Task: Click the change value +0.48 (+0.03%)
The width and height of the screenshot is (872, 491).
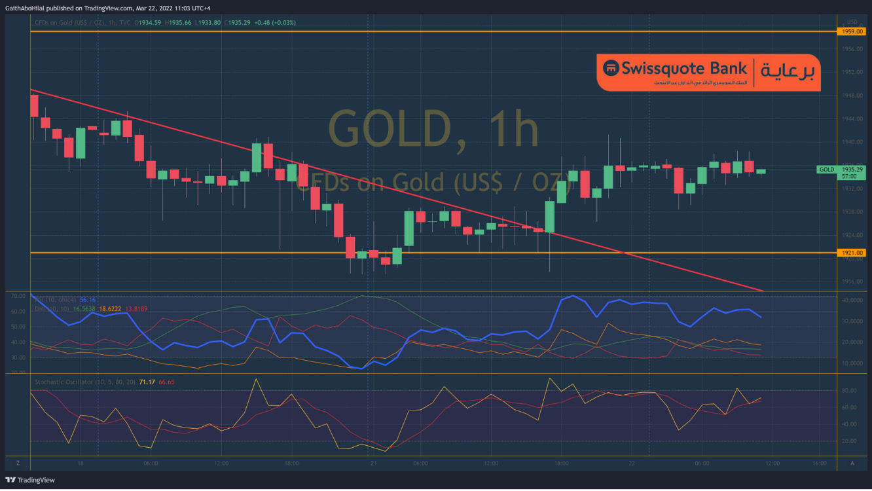Action: [x=275, y=22]
